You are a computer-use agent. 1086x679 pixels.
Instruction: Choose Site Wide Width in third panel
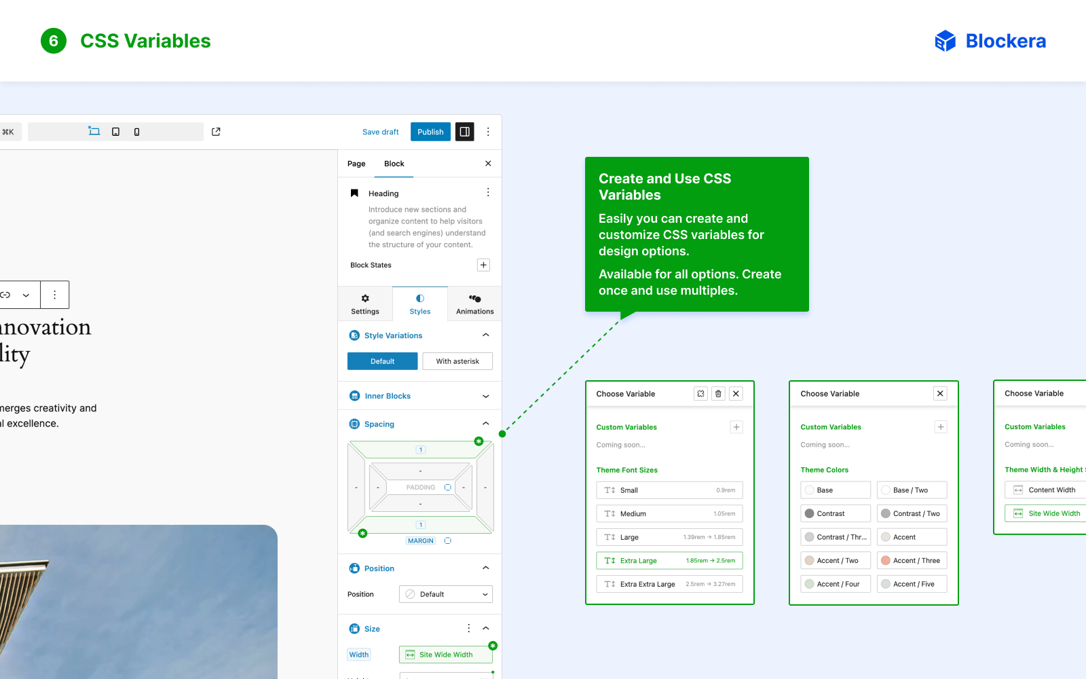[x=1045, y=513]
